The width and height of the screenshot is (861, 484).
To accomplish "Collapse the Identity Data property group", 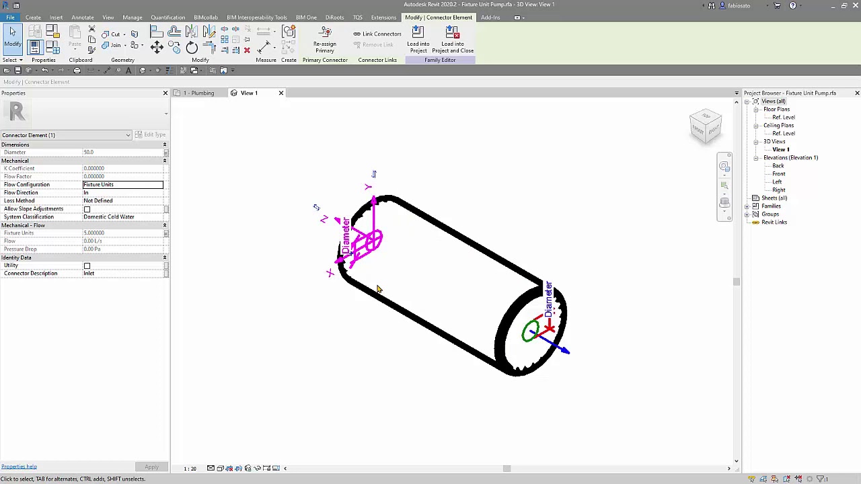I will pyautogui.click(x=165, y=257).
